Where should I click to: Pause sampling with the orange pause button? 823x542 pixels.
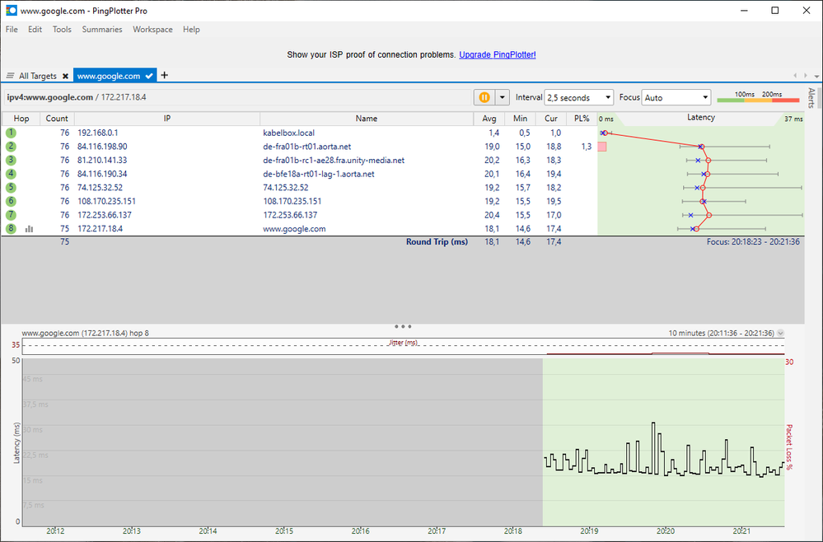[484, 96]
